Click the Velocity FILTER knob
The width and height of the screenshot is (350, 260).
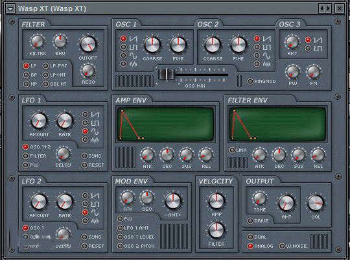tap(216, 230)
